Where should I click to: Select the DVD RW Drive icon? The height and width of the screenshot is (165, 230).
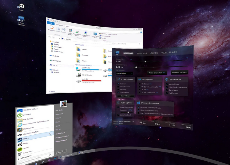[78, 75]
